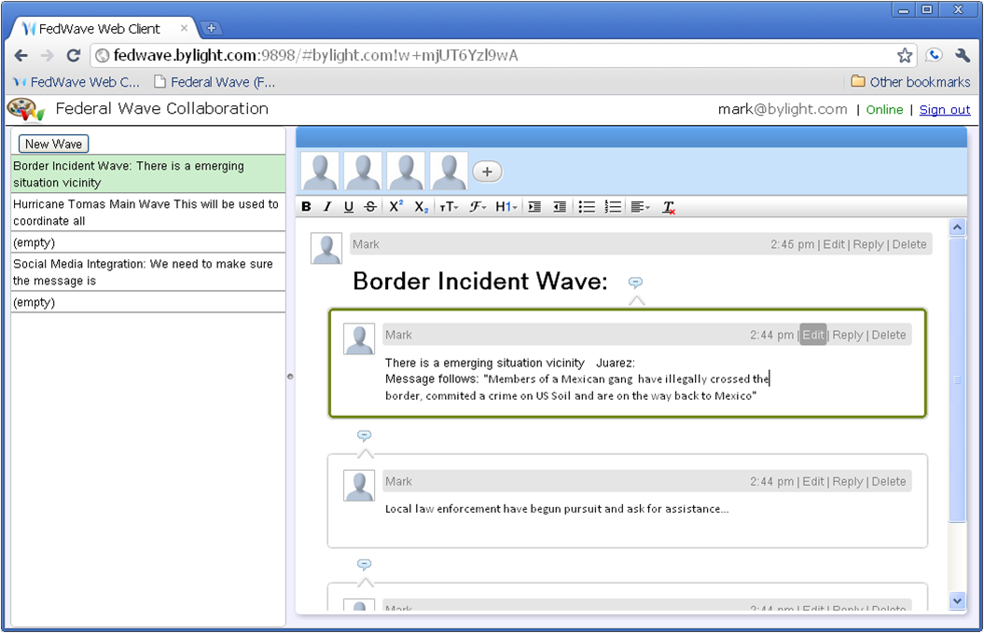The height and width of the screenshot is (633, 984).
Task: Click the browser Forward arrow
Action: tap(47, 55)
